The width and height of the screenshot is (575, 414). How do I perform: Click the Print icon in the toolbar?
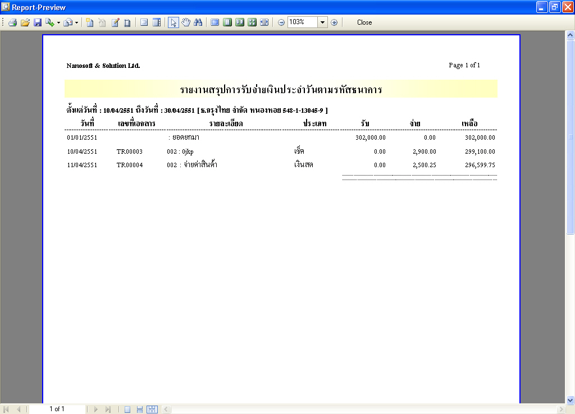pos(13,22)
